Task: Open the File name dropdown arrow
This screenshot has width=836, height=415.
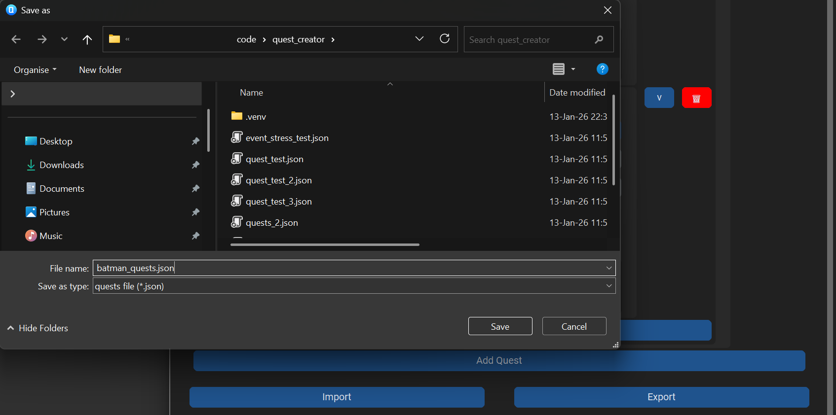Action: coord(609,268)
